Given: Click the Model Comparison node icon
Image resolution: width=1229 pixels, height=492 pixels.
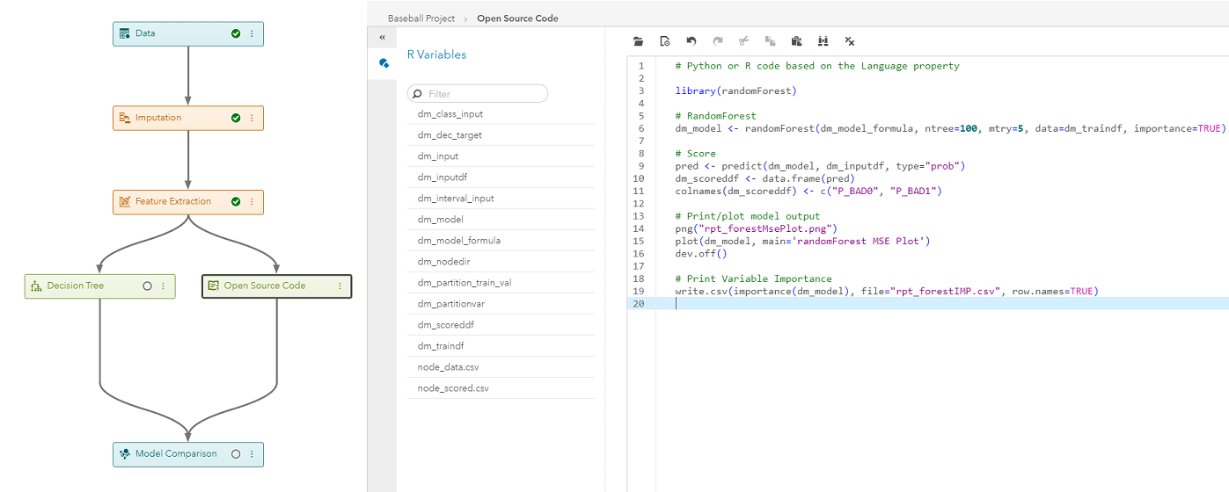Looking at the screenshot, I should tap(124, 454).
